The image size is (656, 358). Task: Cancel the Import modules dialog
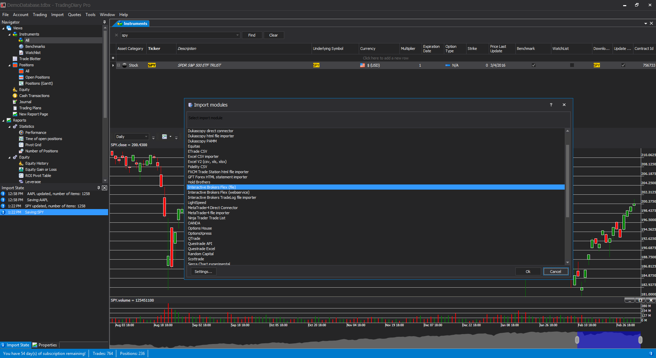point(555,272)
